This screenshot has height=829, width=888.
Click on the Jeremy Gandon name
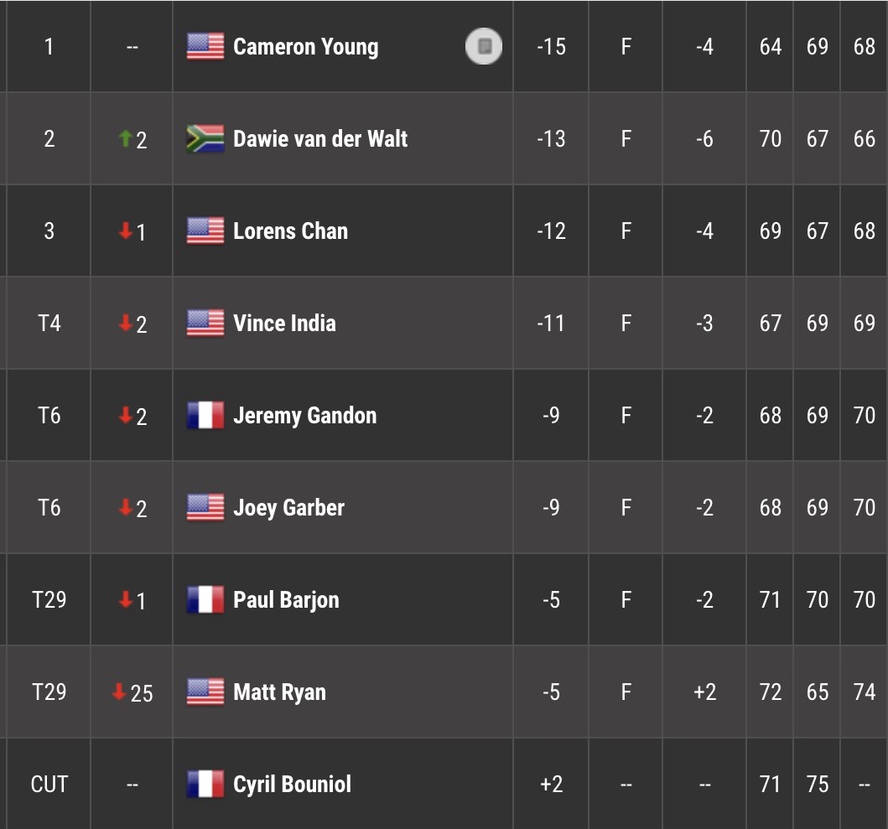click(304, 416)
